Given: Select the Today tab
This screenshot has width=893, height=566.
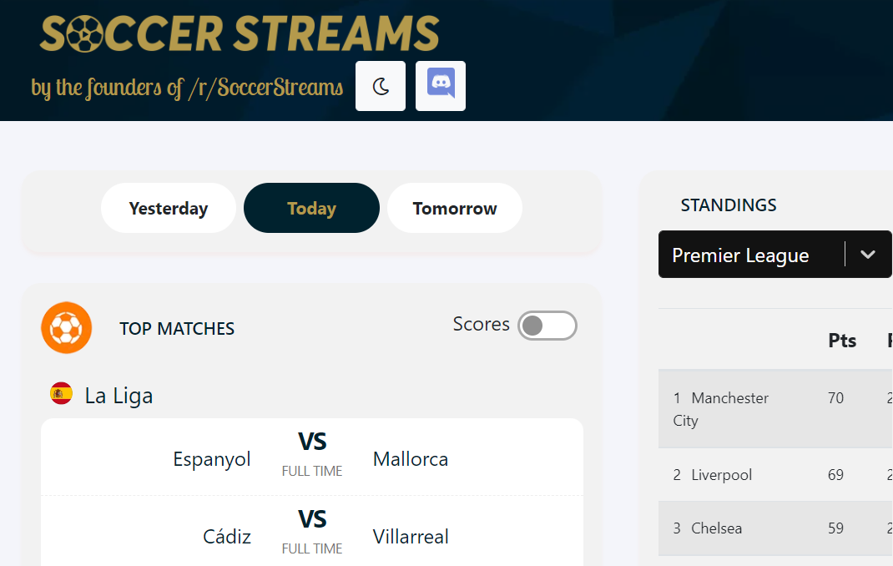Looking at the screenshot, I should (x=311, y=208).
